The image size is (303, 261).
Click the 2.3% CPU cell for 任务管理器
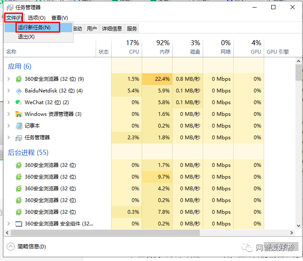point(127,138)
